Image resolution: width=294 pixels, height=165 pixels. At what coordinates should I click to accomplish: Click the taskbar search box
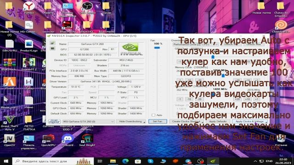53,161
